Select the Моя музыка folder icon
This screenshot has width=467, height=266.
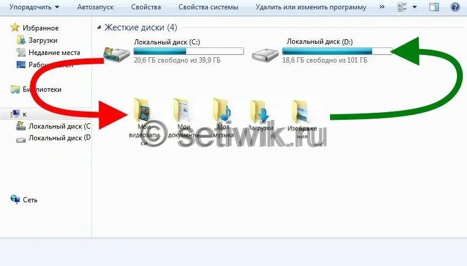[222, 110]
